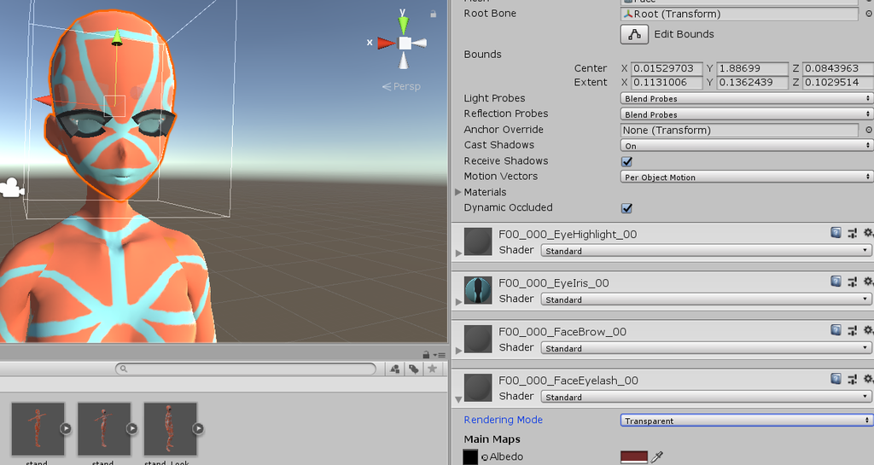The height and width of the screenshot is (465, 874).
Task: Select the stand_Look animation thumbnail
Action: pos(171,429)
